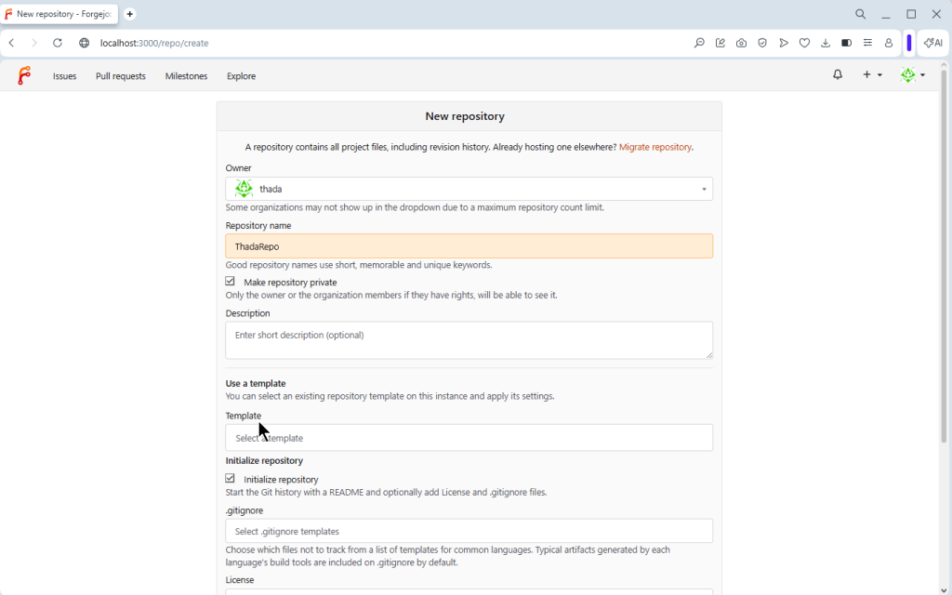The width and height of the screenshot is (952, 595).
Task: Click the Description text area
Action: 469,340
